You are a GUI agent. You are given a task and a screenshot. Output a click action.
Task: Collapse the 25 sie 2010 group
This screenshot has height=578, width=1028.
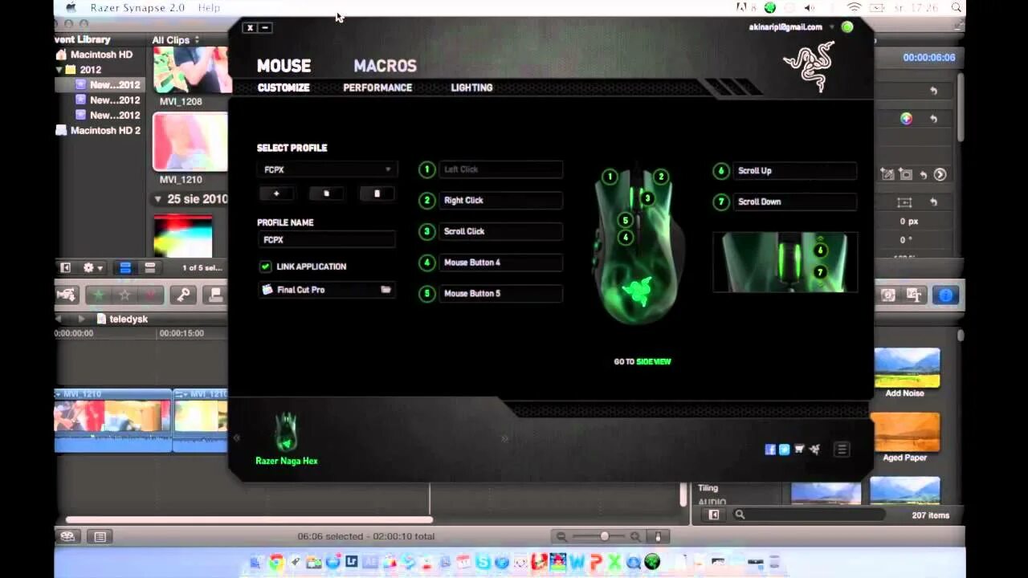pos(157,199)
